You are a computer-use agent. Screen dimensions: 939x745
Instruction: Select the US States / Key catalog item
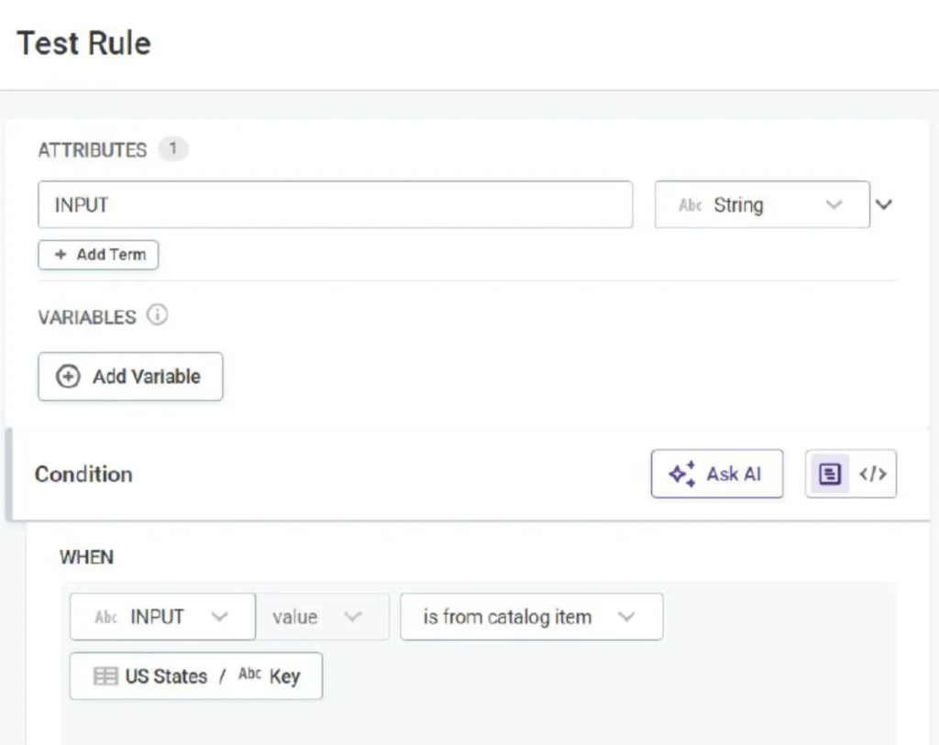coord(196,676)
